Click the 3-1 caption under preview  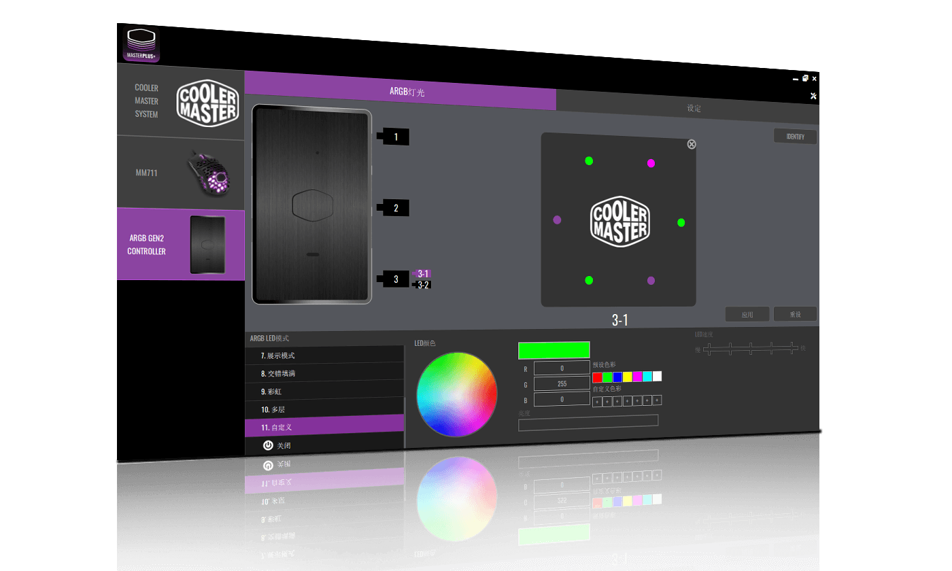click(619, 320)
